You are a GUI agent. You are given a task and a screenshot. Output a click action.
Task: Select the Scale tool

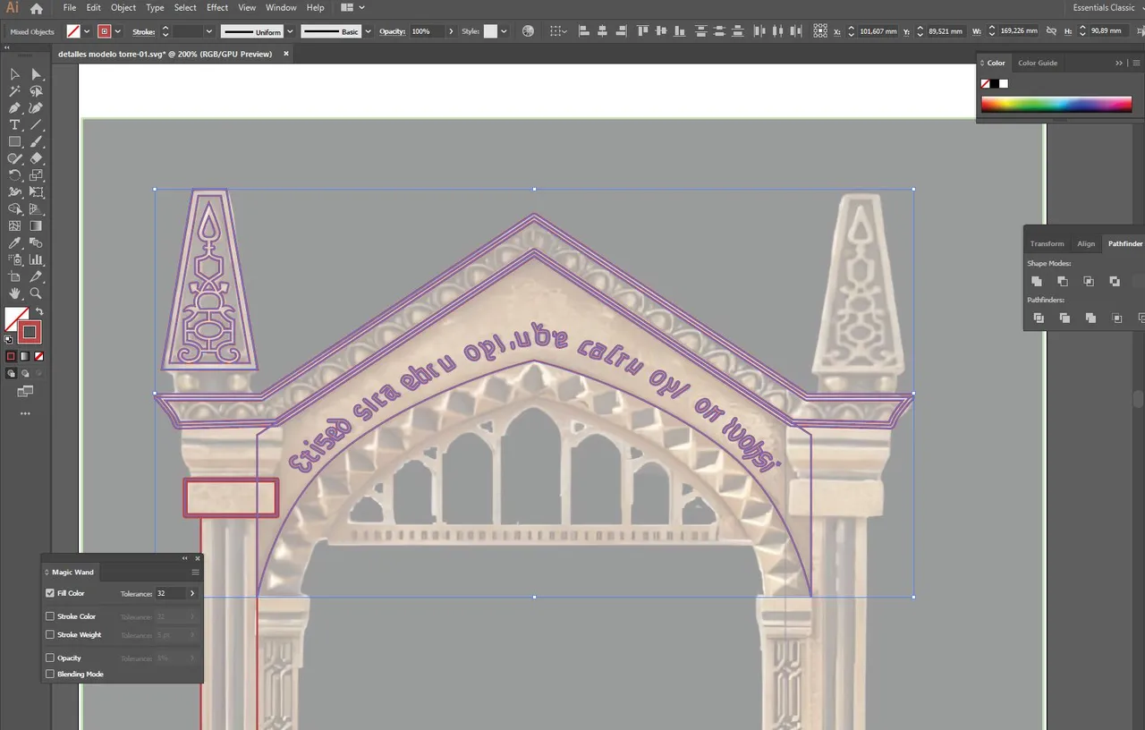tap(37, 175)
